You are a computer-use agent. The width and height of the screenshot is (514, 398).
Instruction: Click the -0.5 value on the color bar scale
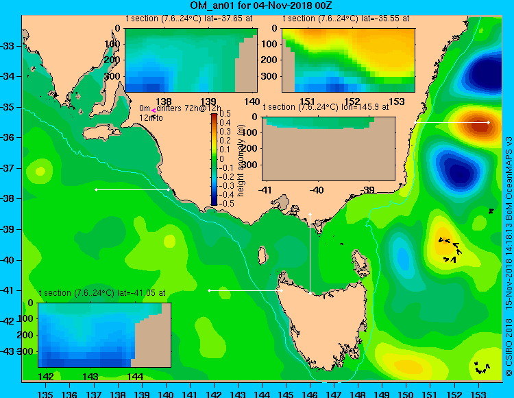227,203
